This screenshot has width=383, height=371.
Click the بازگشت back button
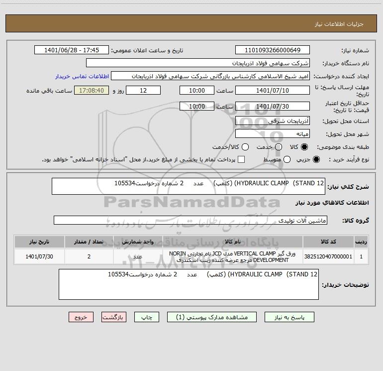tap(114, 317)
